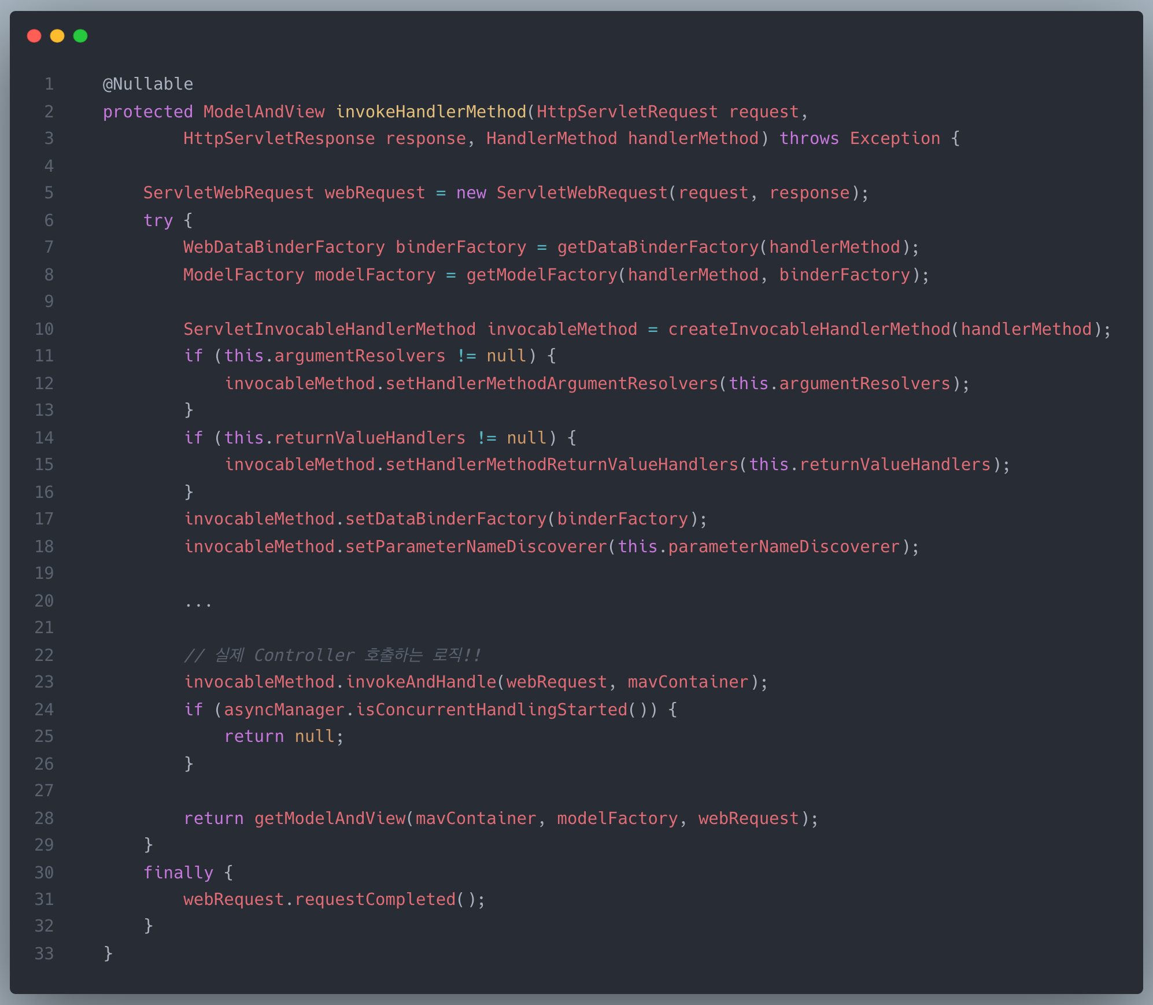The width and height of the screenshot is (1153, 1005).
Task: Click invokeAndHandle call on line 23
Action: [420, 682]
